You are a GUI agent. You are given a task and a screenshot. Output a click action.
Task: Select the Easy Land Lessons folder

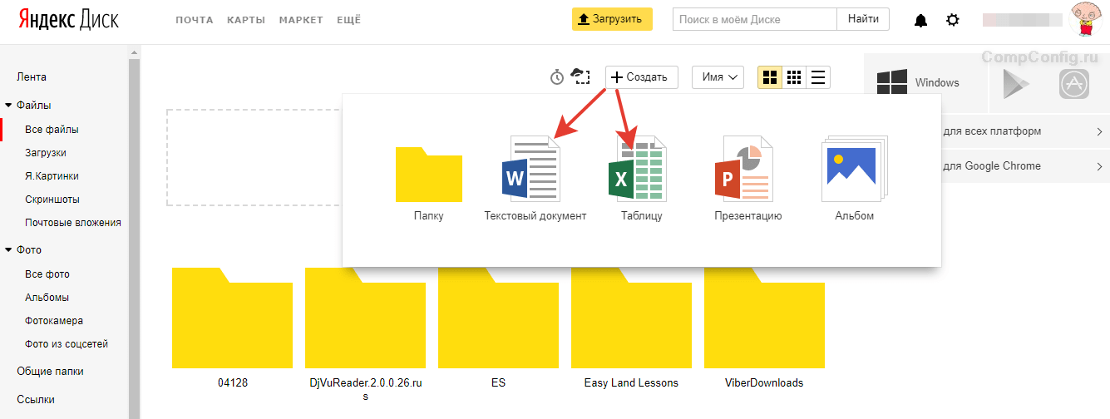coord(631,318)
